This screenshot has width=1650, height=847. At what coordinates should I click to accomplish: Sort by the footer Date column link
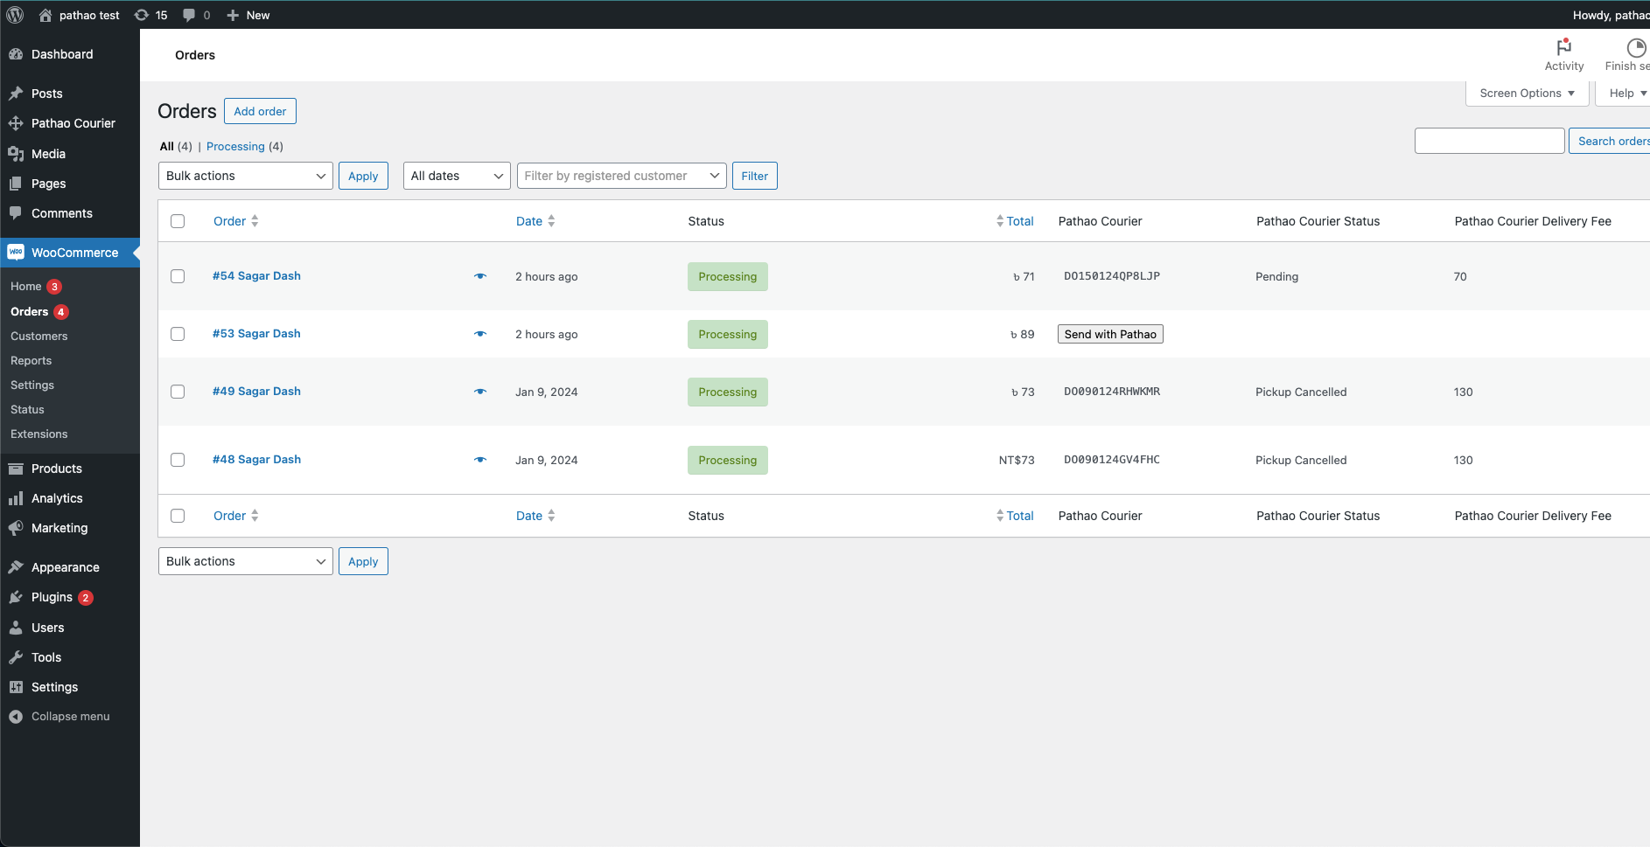tap(535, 516)
